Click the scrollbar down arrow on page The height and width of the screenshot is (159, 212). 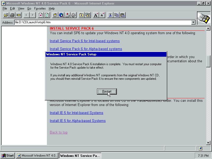coord(208,143)
